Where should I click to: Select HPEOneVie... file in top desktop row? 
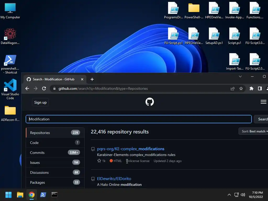(x=214, y=10)
